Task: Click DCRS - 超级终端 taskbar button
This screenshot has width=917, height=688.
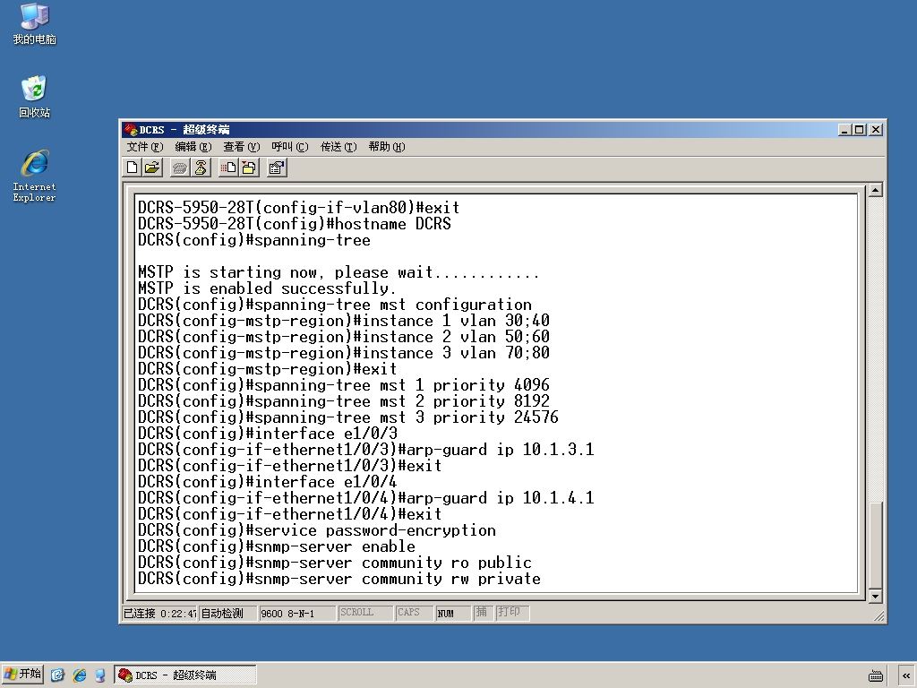Action: coord(184,675)
